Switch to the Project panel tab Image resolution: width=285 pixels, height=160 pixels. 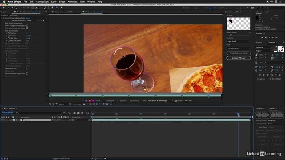tap(3, 12)
